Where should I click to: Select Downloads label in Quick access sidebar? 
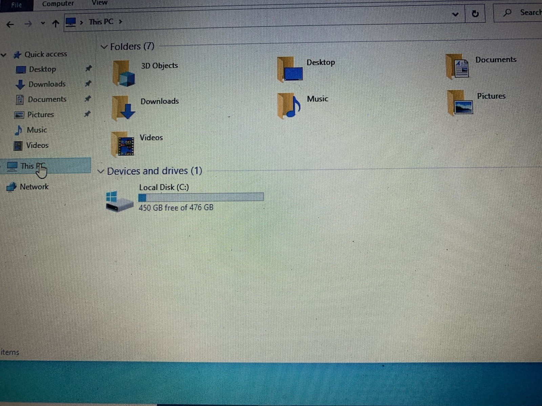click(x=47, y=84)
